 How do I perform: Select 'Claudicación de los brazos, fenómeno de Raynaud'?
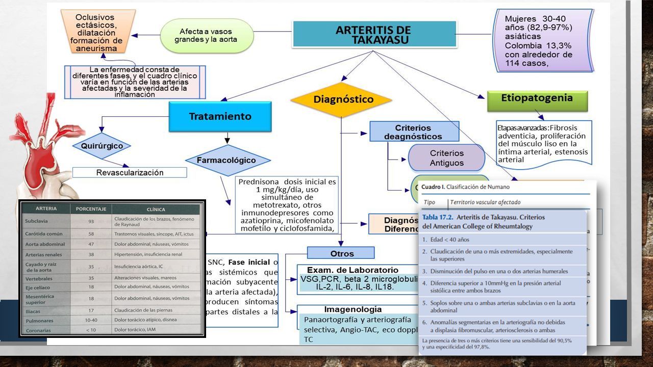tap(156, 221)
